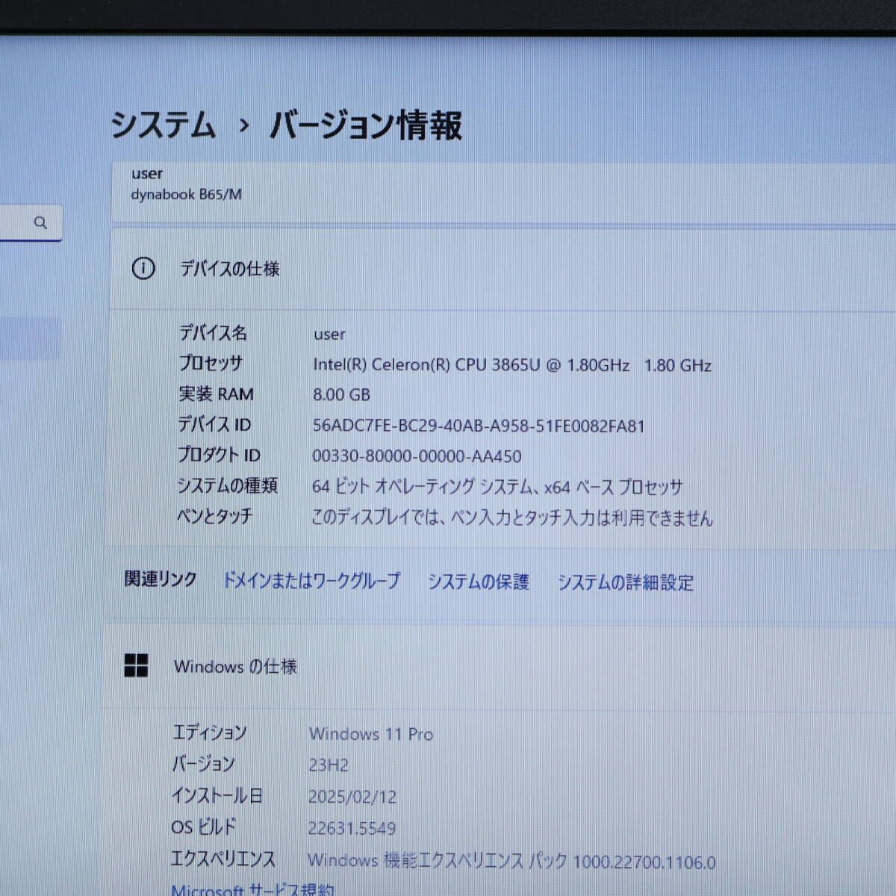Image resolution: width=896 pixels, height=896 pixels.
Task: Open システムの詳細設定 link
Action: pyautogui.click(x=626, y=582)
